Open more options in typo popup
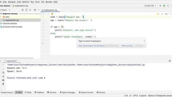This screenshot has width=172, height=97. 144,41
